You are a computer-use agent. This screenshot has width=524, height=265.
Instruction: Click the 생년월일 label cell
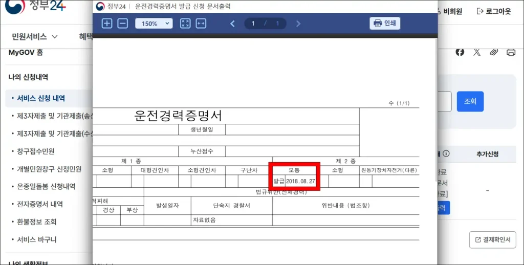click(x=202, y=129)
